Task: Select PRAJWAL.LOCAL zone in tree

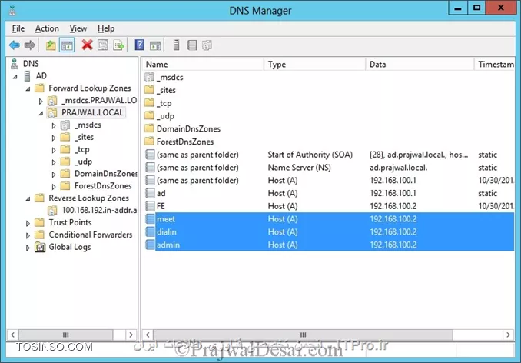Action: coord(92,112)
